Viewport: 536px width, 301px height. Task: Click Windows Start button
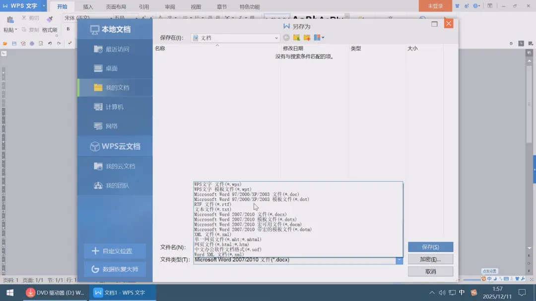(x=10, y=293)
